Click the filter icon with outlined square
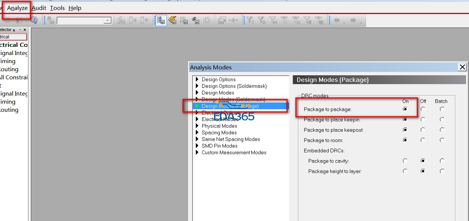The width and height of the screenshot is (469, 221). [308, 21]
